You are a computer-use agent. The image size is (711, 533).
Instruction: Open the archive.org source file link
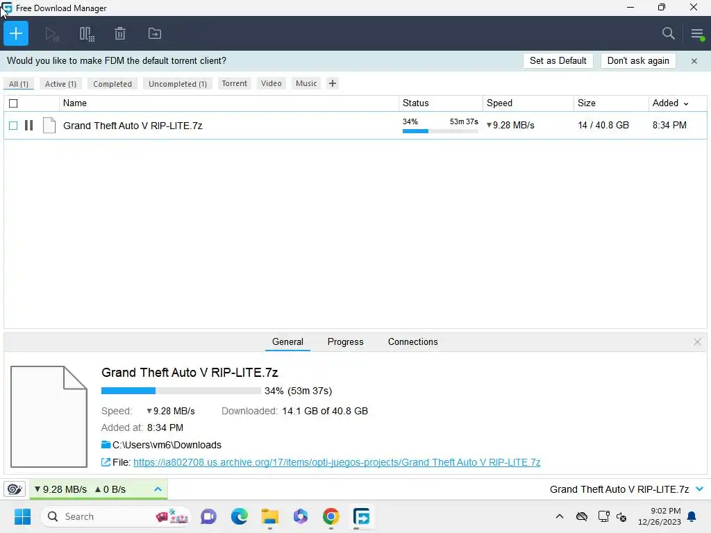(337, 462)
